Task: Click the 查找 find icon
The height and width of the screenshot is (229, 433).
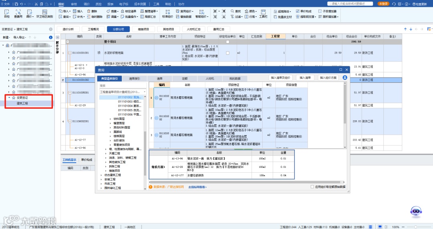Action: click(x=236, y=11)
